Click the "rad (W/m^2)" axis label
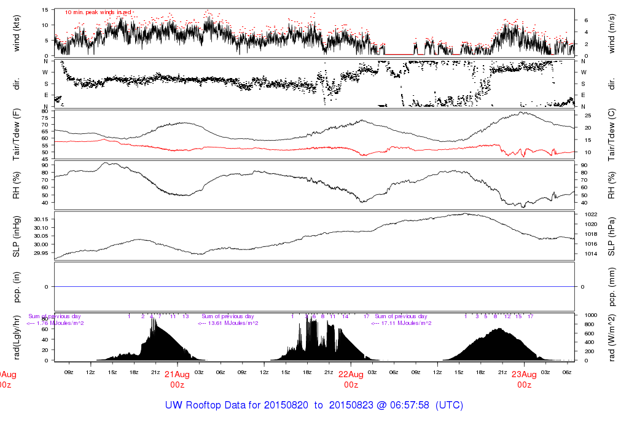 click(x=612, y=337)
